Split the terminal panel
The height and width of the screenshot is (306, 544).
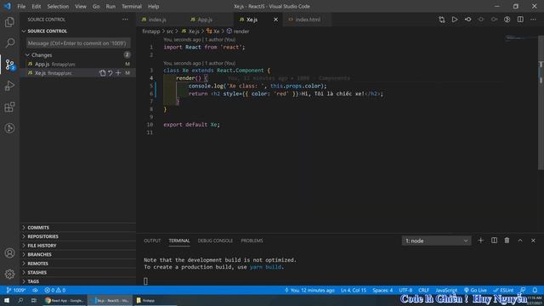[x=494, y=241]
